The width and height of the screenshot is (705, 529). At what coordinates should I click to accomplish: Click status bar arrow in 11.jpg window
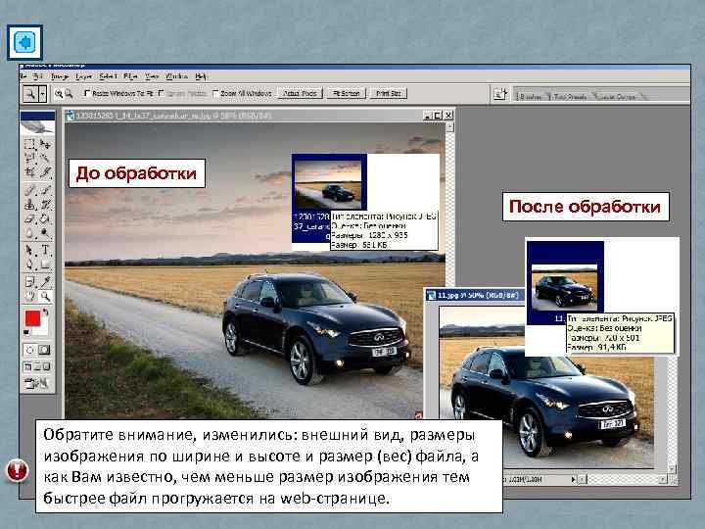pyautogui.click(x=573, y=479)
